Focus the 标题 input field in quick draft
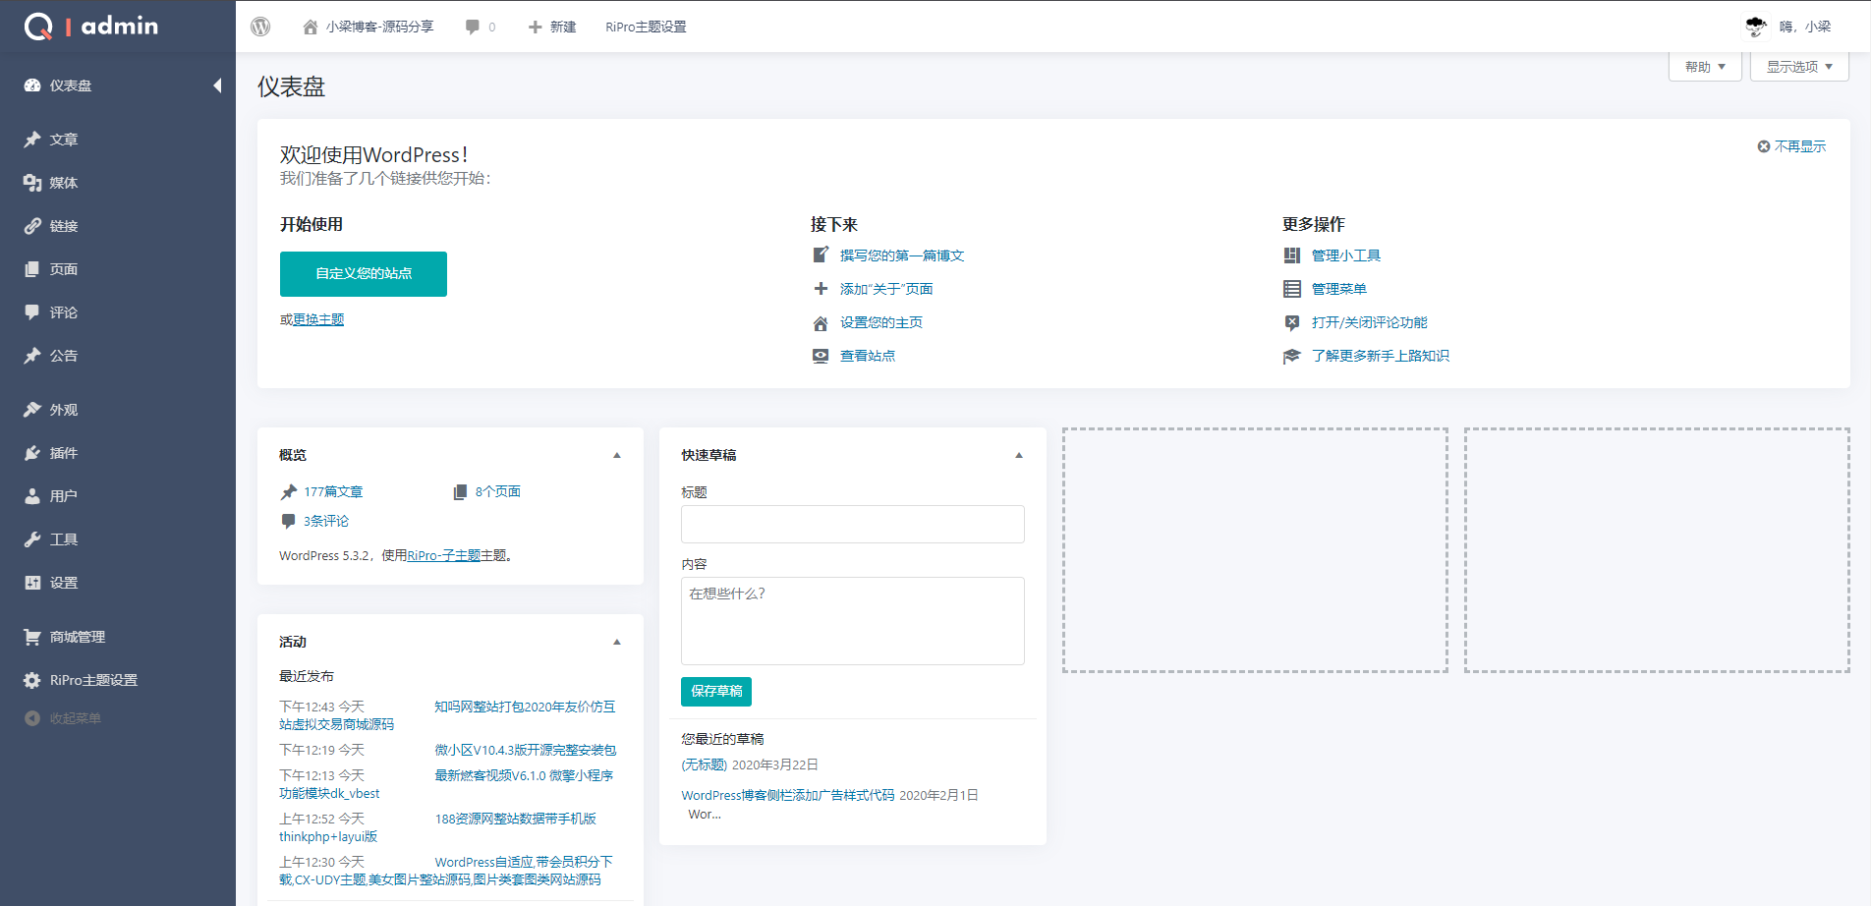The height and width of the screenshot is (906, 1871). click(x=852, y=524)
